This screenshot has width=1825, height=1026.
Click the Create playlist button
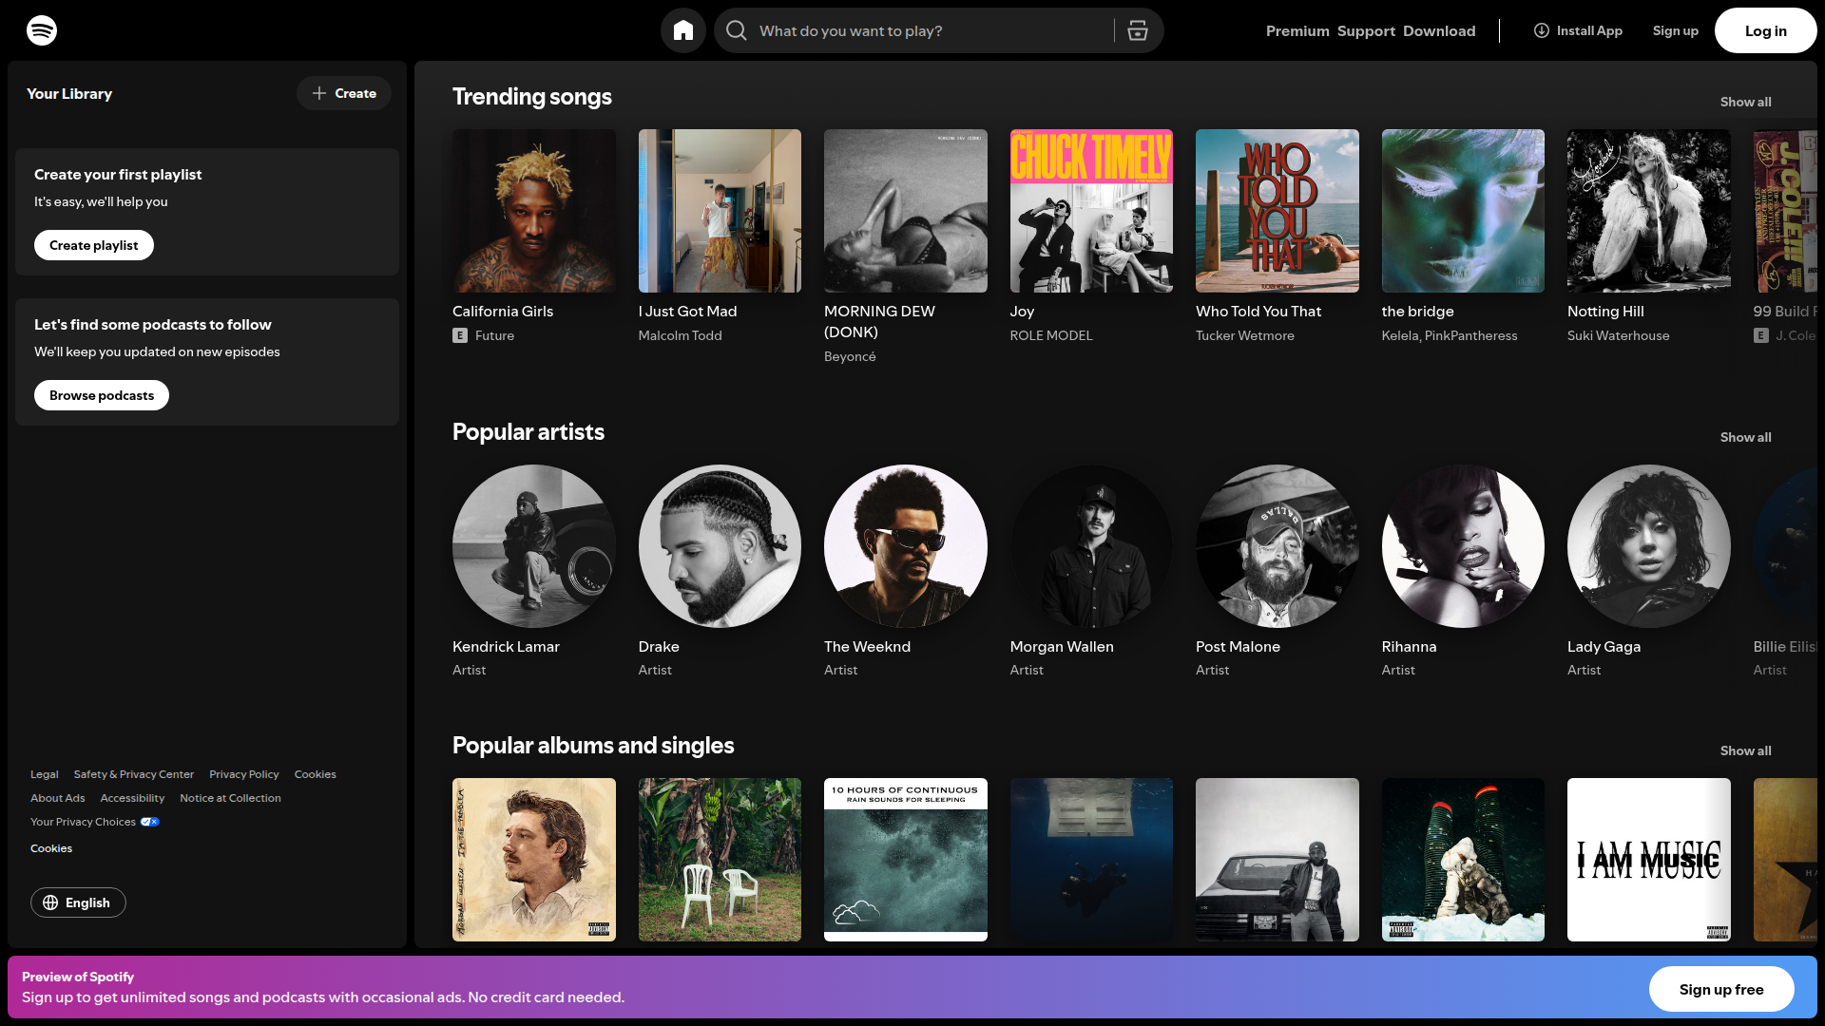[94, 245]
